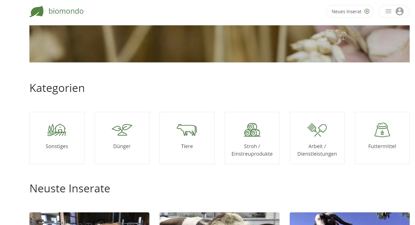Screen dimensions: 415x225
Task: Select the farm barn Sonstiges icon
Action: pos(57,130)
